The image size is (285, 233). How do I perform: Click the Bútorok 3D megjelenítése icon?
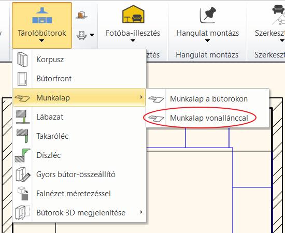[x=22, y=212]
